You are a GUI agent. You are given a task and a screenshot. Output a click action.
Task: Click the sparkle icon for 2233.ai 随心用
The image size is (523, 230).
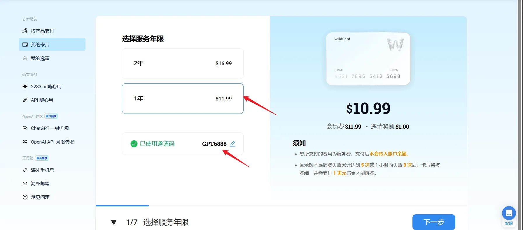point(25,86)
